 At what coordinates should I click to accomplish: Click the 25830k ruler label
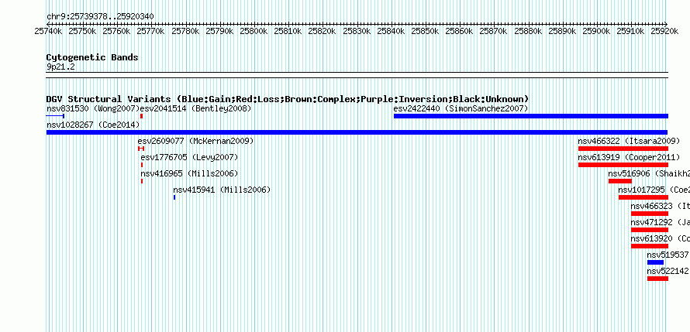point(357,32)
